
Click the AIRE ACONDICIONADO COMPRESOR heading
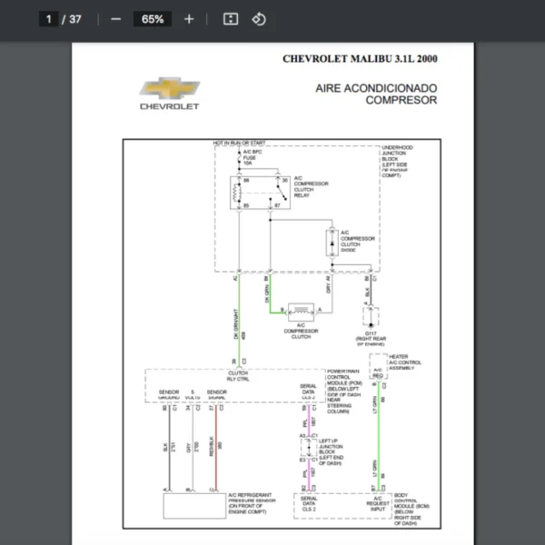(x=376, y=94)
